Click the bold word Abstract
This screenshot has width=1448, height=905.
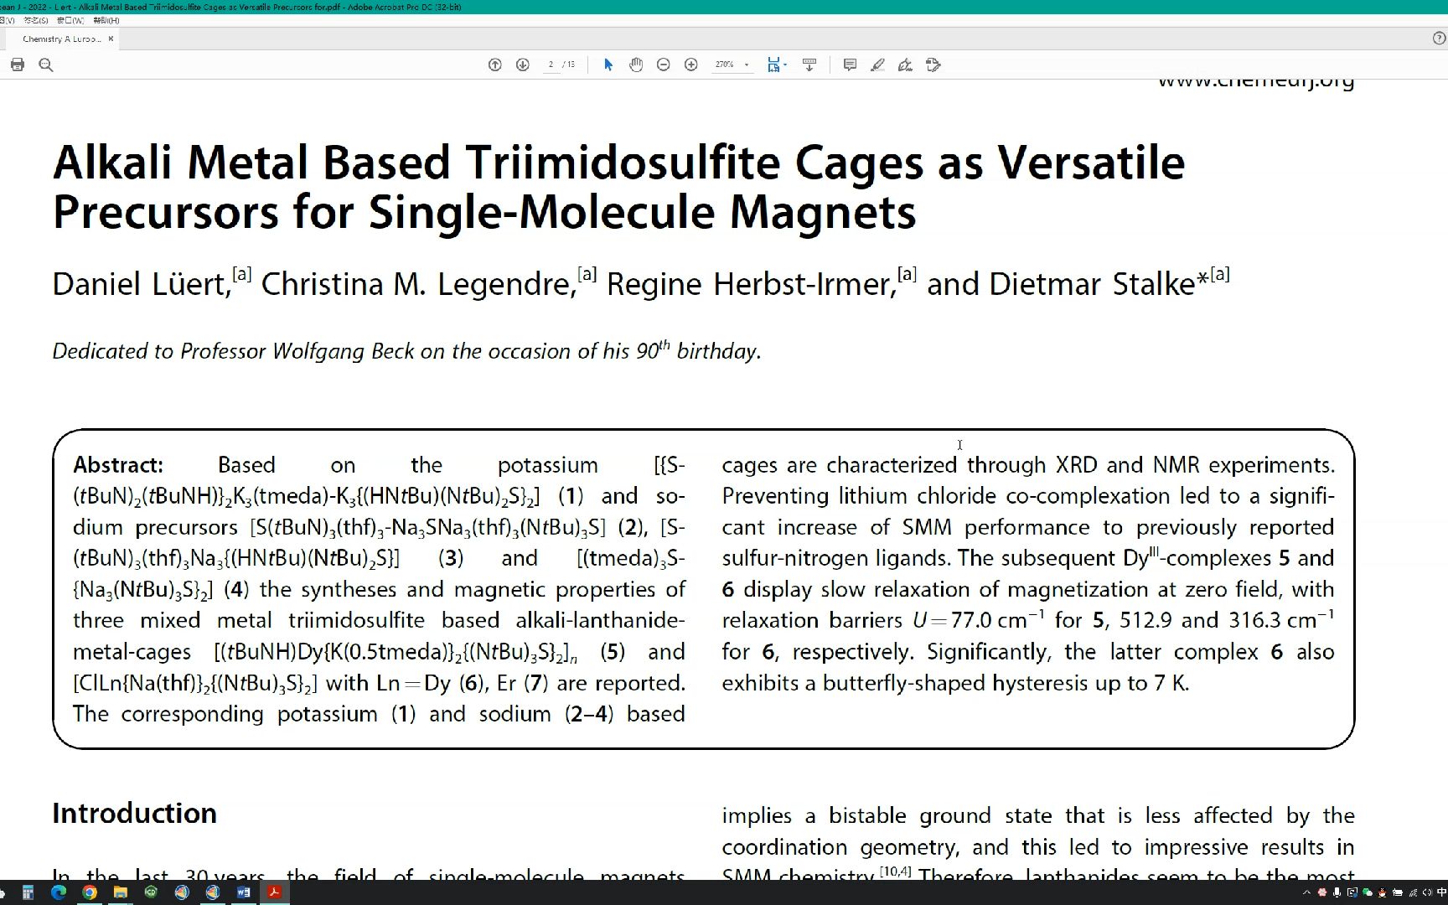118,465
